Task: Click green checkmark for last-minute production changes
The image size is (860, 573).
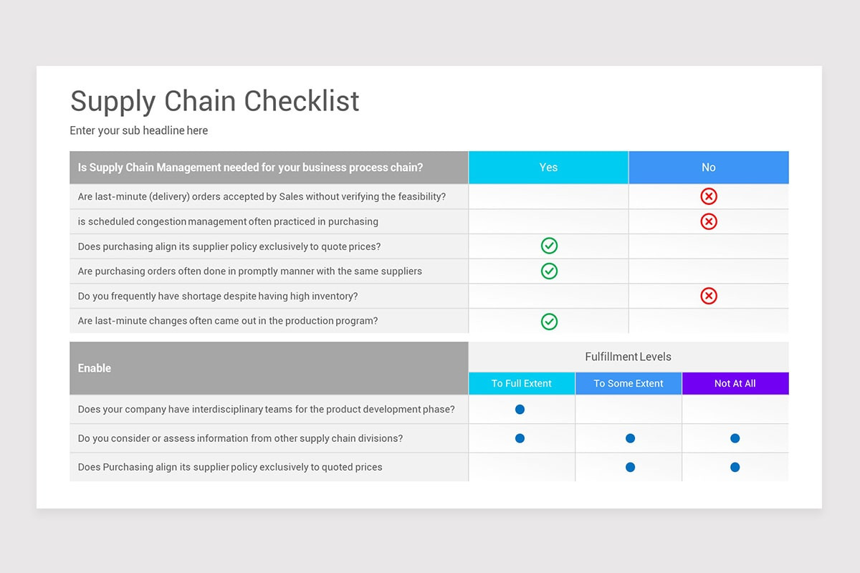Action: tap(549, 321)
